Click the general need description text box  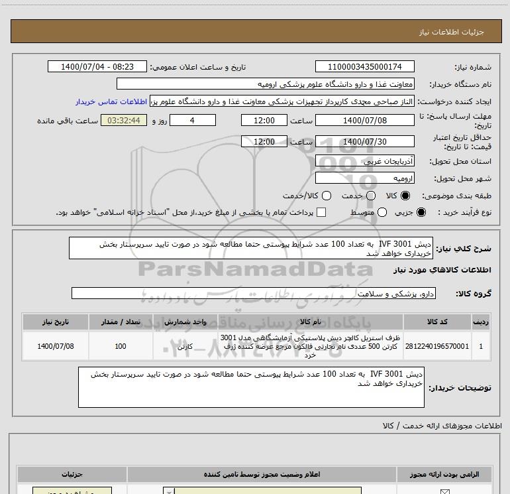coord(251,249)
